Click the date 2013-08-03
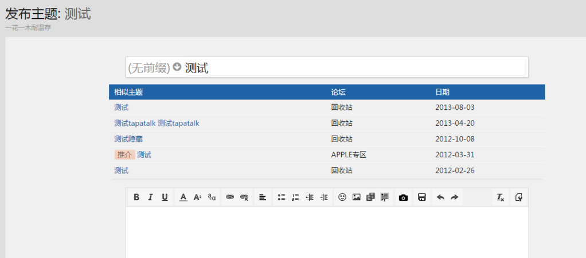This screenshot has height=258, width=586. tap(455, 108)
